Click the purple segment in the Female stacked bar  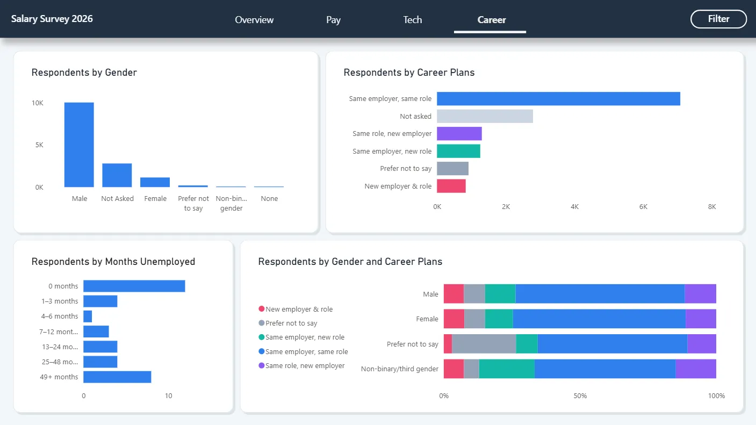(701, 319)
